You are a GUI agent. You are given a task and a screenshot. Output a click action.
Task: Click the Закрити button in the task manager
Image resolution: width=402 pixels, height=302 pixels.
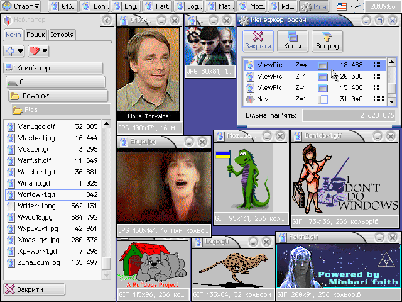coord(258,41)
